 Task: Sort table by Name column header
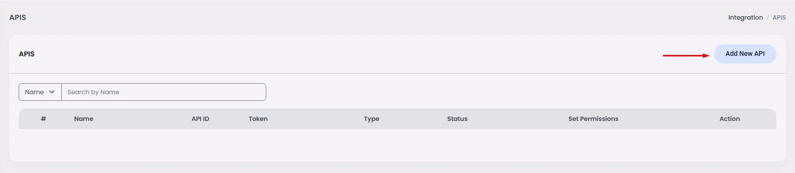pos(84,119)
